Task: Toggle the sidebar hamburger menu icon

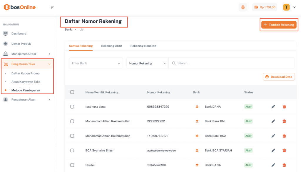Action: coord(52,7)
